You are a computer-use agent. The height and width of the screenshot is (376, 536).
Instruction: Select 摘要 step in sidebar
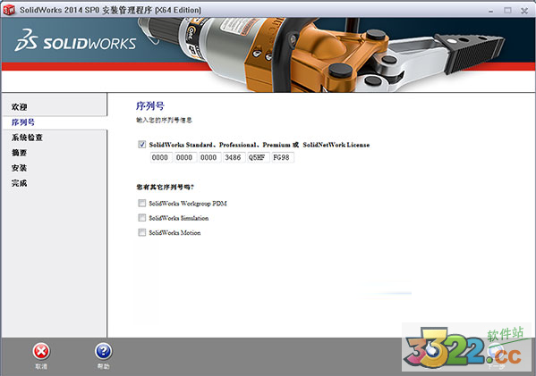point(19,153)
